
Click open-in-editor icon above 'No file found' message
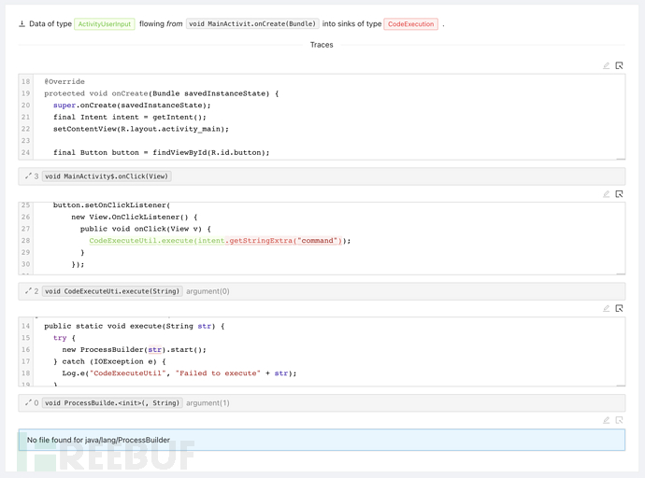(x=619, y=420)
